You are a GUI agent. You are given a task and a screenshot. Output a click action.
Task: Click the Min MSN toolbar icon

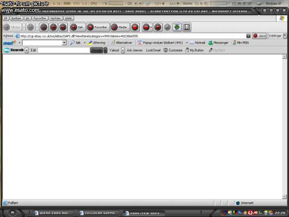coord(234,43)
